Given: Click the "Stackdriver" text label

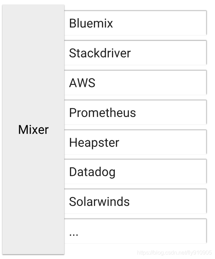Looking at the screenshot, I should point(100,53).
